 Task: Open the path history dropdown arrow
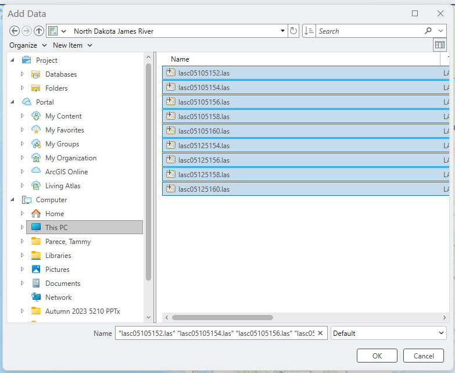coord(282,31)
